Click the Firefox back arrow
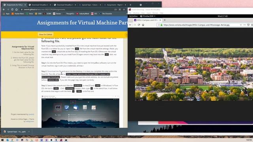Viewport: 253px width, 142px height. (x=130, y=25)
